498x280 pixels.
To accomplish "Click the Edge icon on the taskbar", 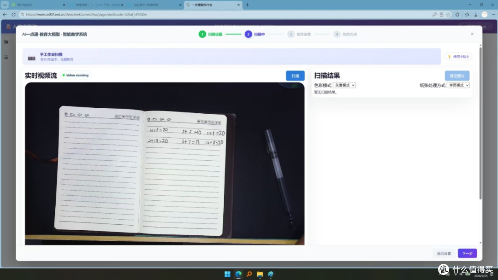I will coord(238,274).
